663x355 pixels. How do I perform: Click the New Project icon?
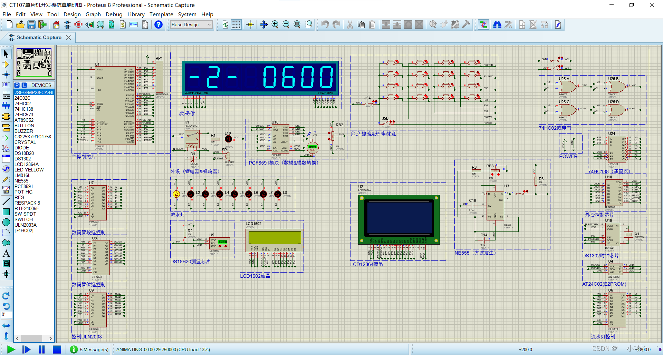(10, 24)
